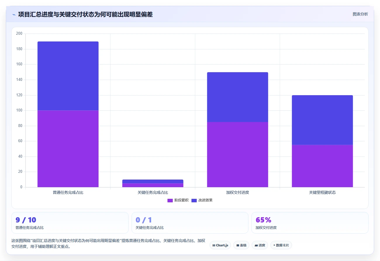Viewport: 380px width, 261px height.
Task: Click the 普通任务完成占比 x-axis label
Action: (x=68, y=193)
